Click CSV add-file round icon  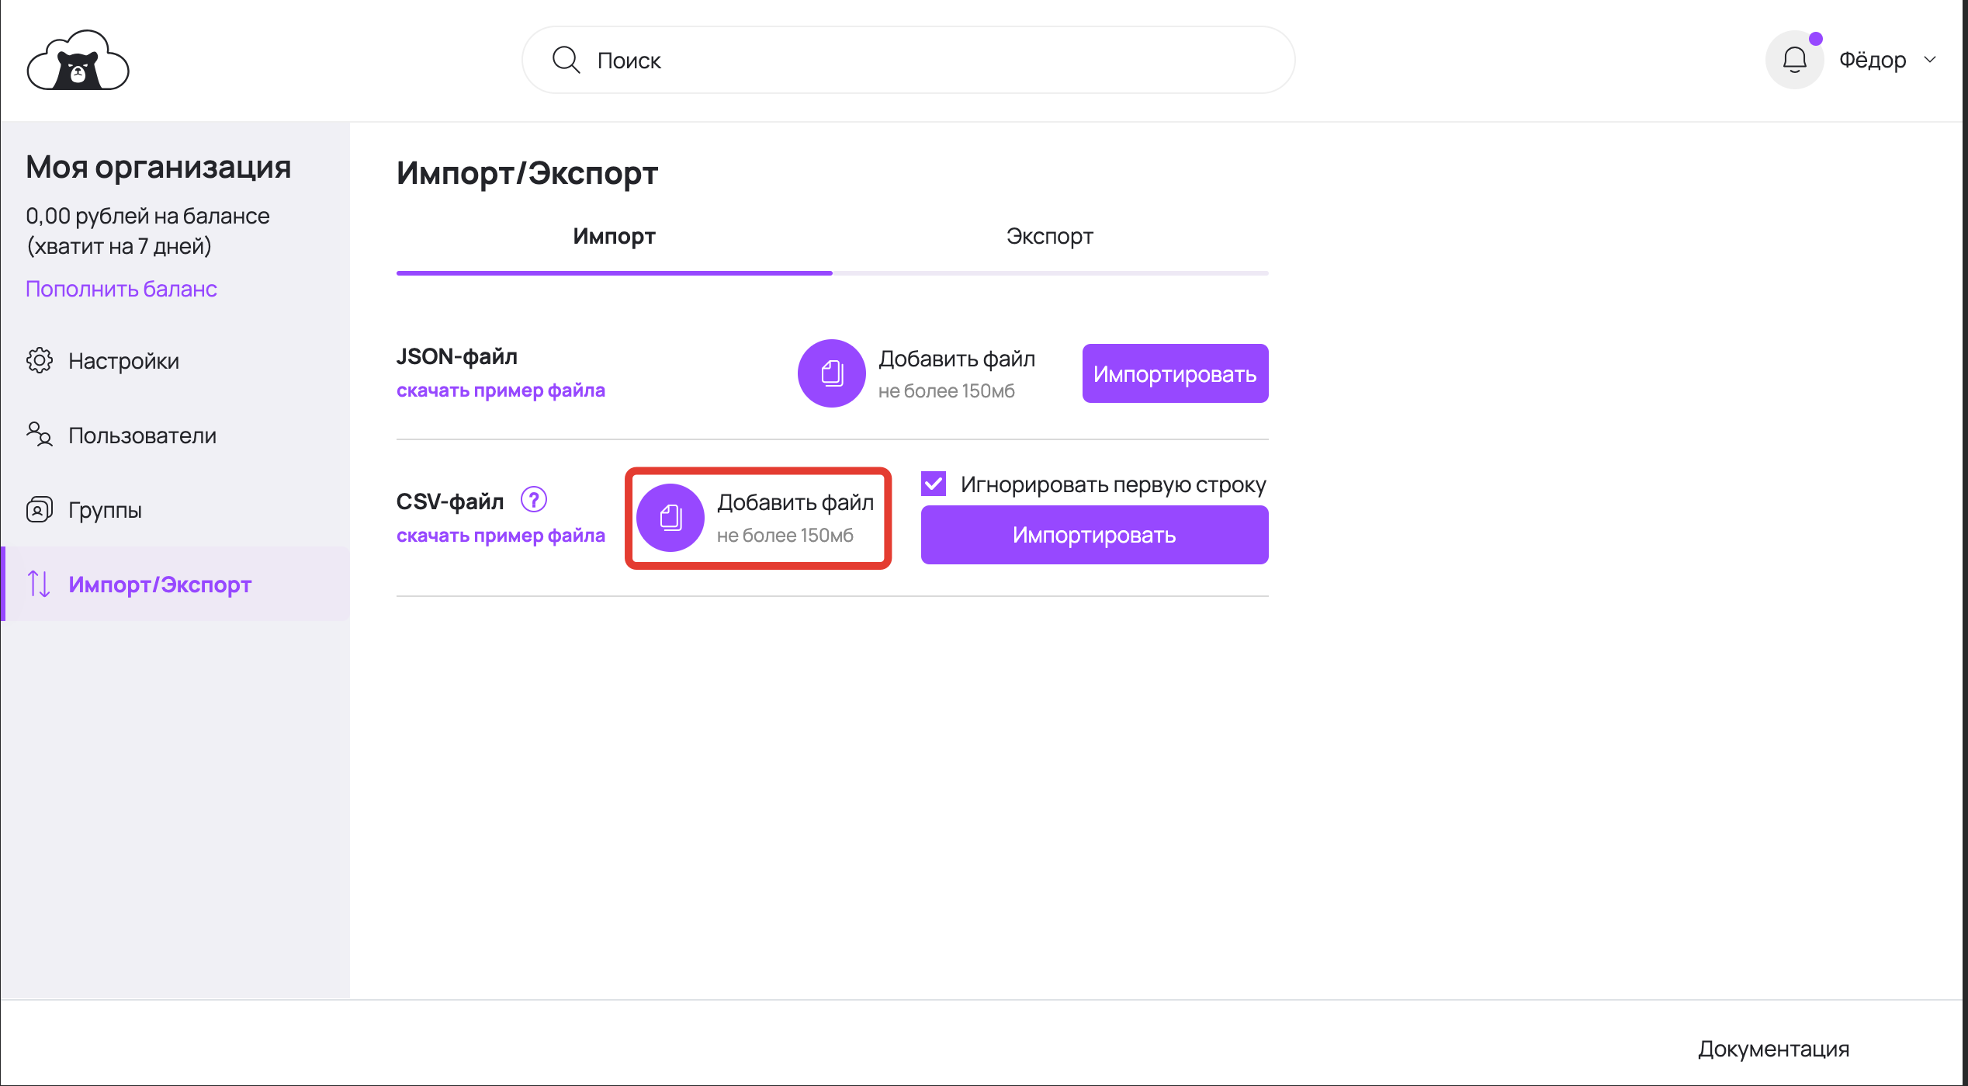(x=670, y=518)
